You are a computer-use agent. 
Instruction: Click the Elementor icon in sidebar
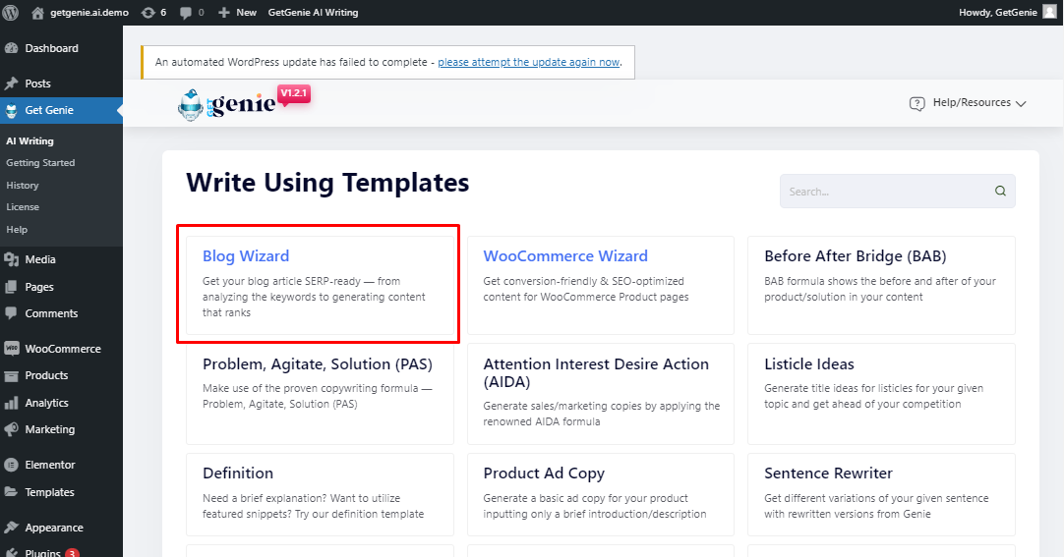pyautogui.click(x=11, y=465)
